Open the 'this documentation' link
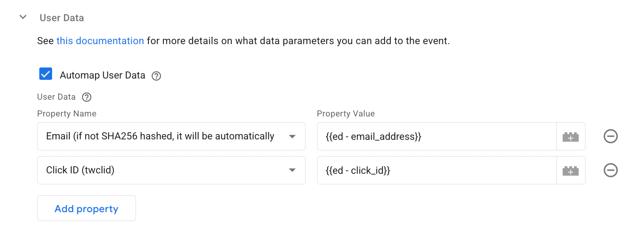Viewport: 642px width, 232px height. (100, 41)
